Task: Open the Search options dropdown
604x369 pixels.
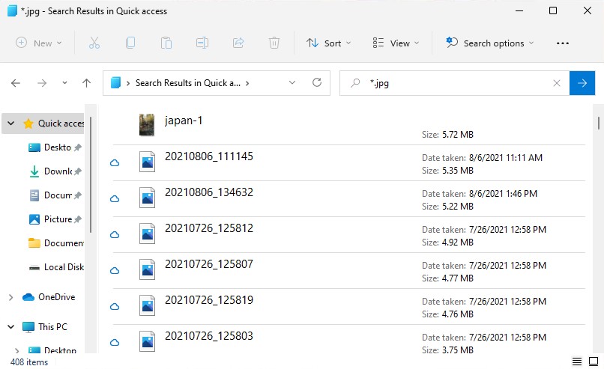Action: tap(490, 43)
